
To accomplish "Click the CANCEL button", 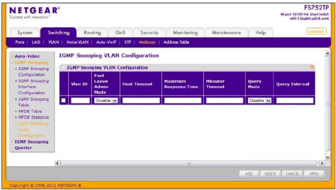I will [x=292, y=174].
